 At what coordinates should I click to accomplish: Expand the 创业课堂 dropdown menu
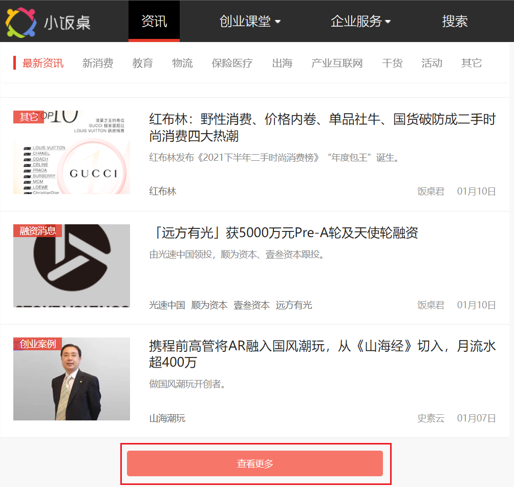(x=250, y=22)
